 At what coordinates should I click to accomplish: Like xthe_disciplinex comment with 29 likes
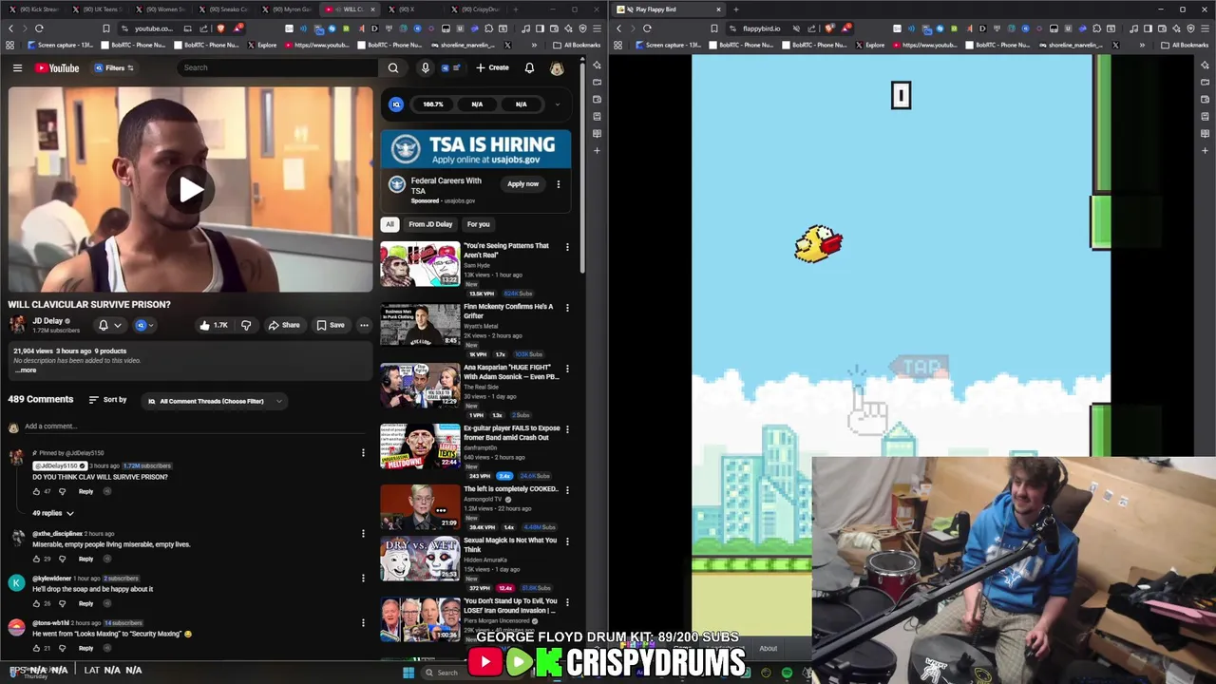pos(36,559)
